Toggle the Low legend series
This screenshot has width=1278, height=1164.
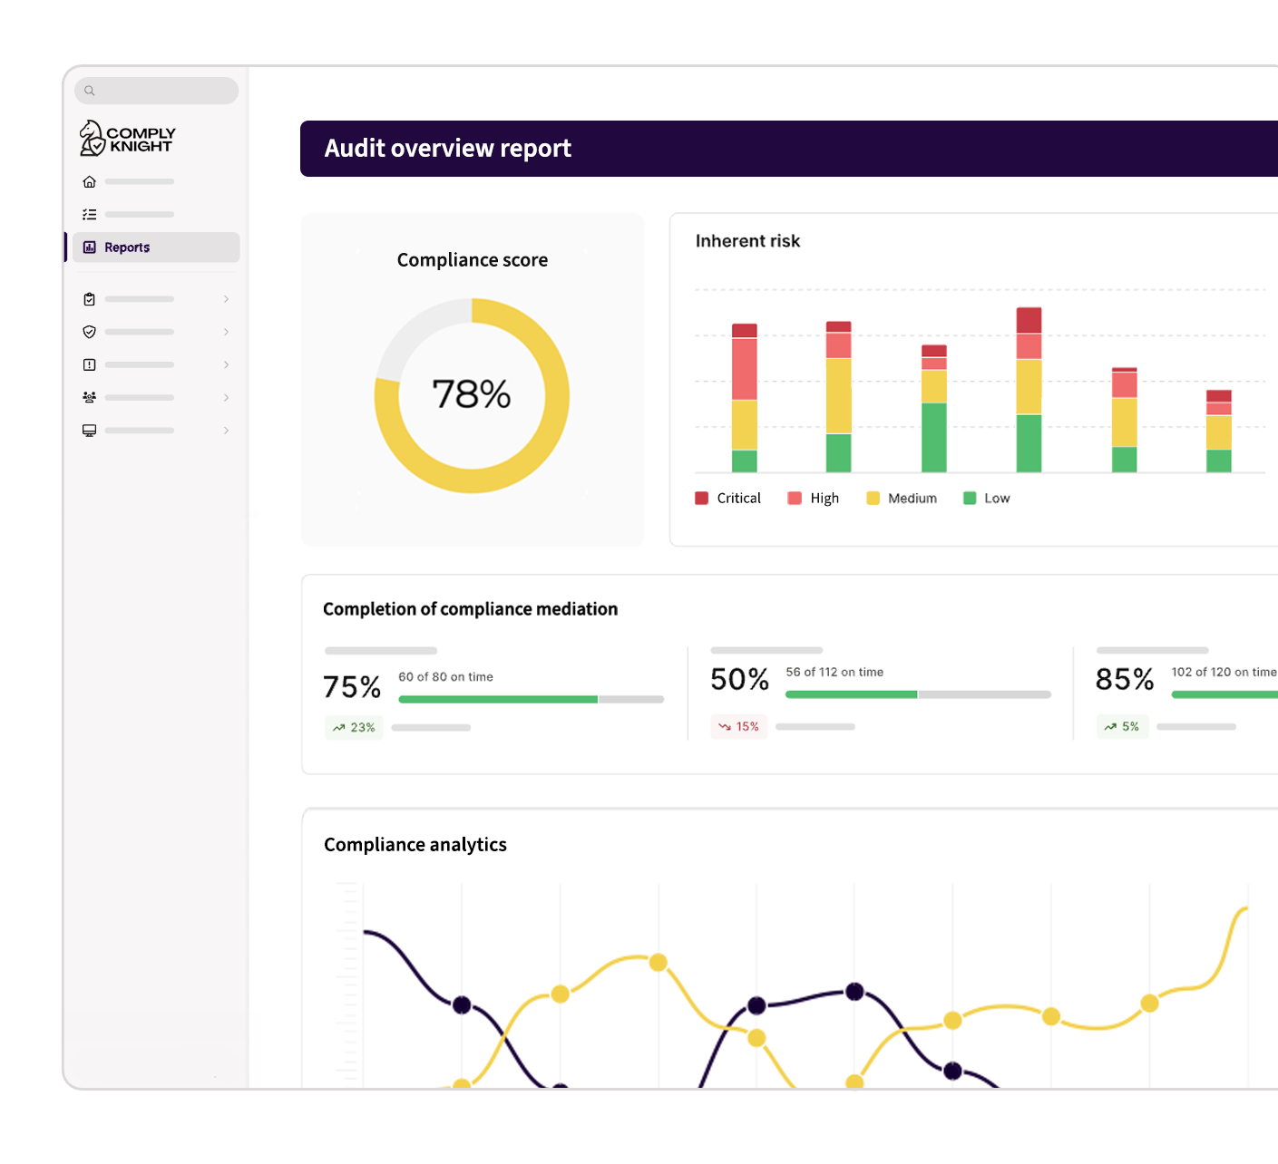[986, 499]
